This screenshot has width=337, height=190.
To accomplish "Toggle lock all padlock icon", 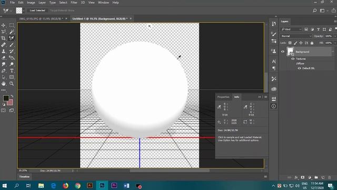I will (312, 43).
